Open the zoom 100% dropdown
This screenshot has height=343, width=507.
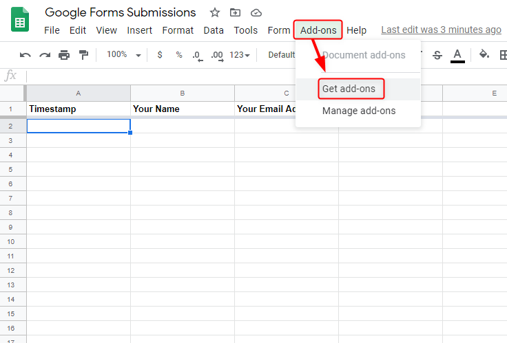click(124, 54)
